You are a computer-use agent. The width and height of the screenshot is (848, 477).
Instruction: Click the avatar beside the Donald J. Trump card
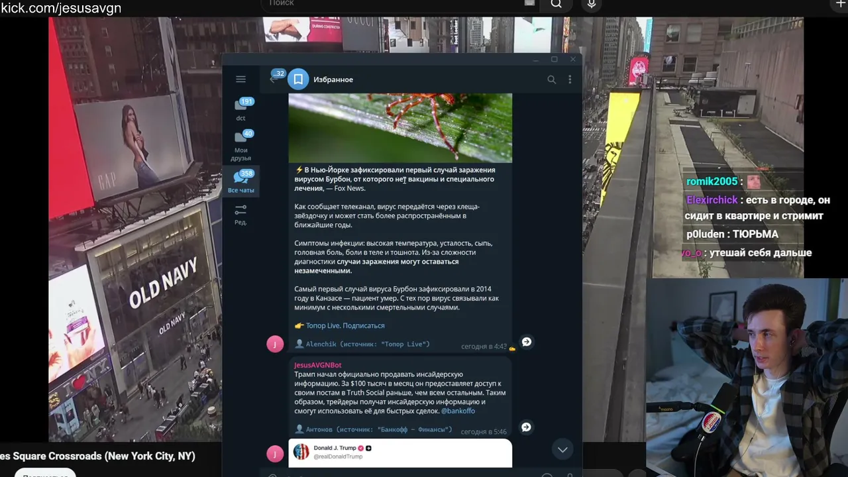point(275,454)
